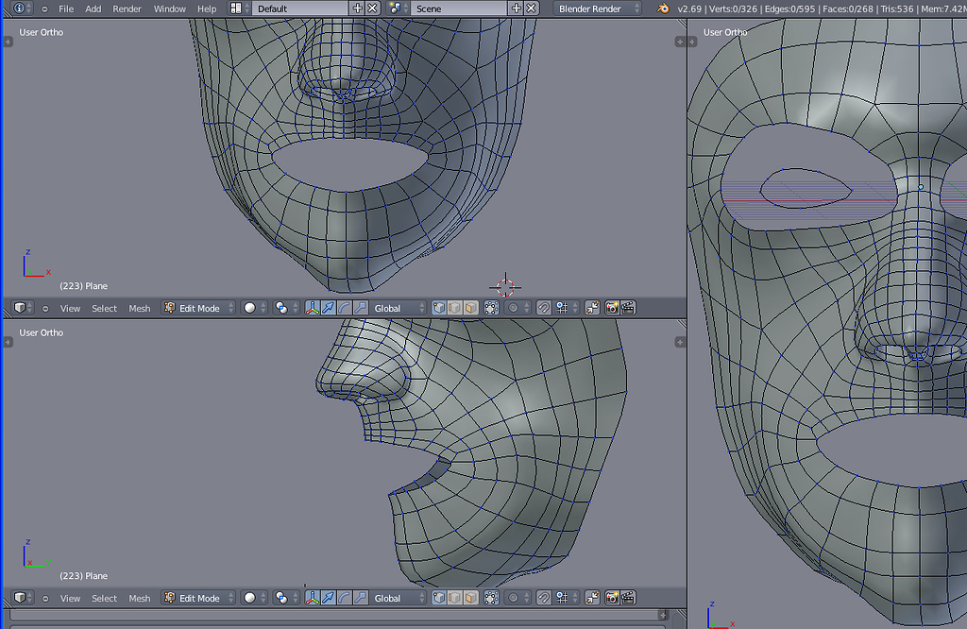Open proportional editing menu in side-view header
Screen dimensions: 967x629
click(517, 598)
